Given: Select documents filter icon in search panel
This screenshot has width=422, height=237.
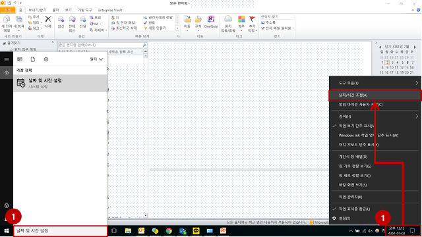Looking at the screenshot, I should point(32,59).
